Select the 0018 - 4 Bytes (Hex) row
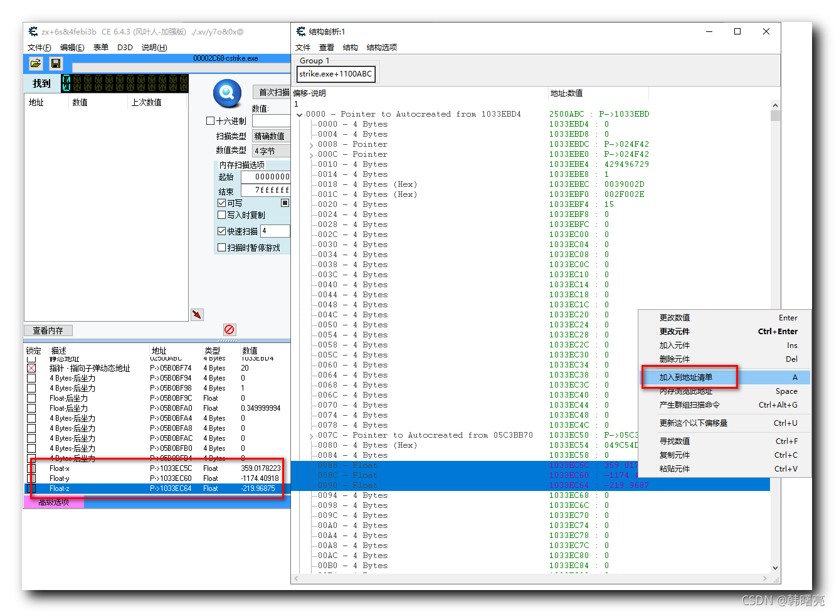 pos(530,184)
